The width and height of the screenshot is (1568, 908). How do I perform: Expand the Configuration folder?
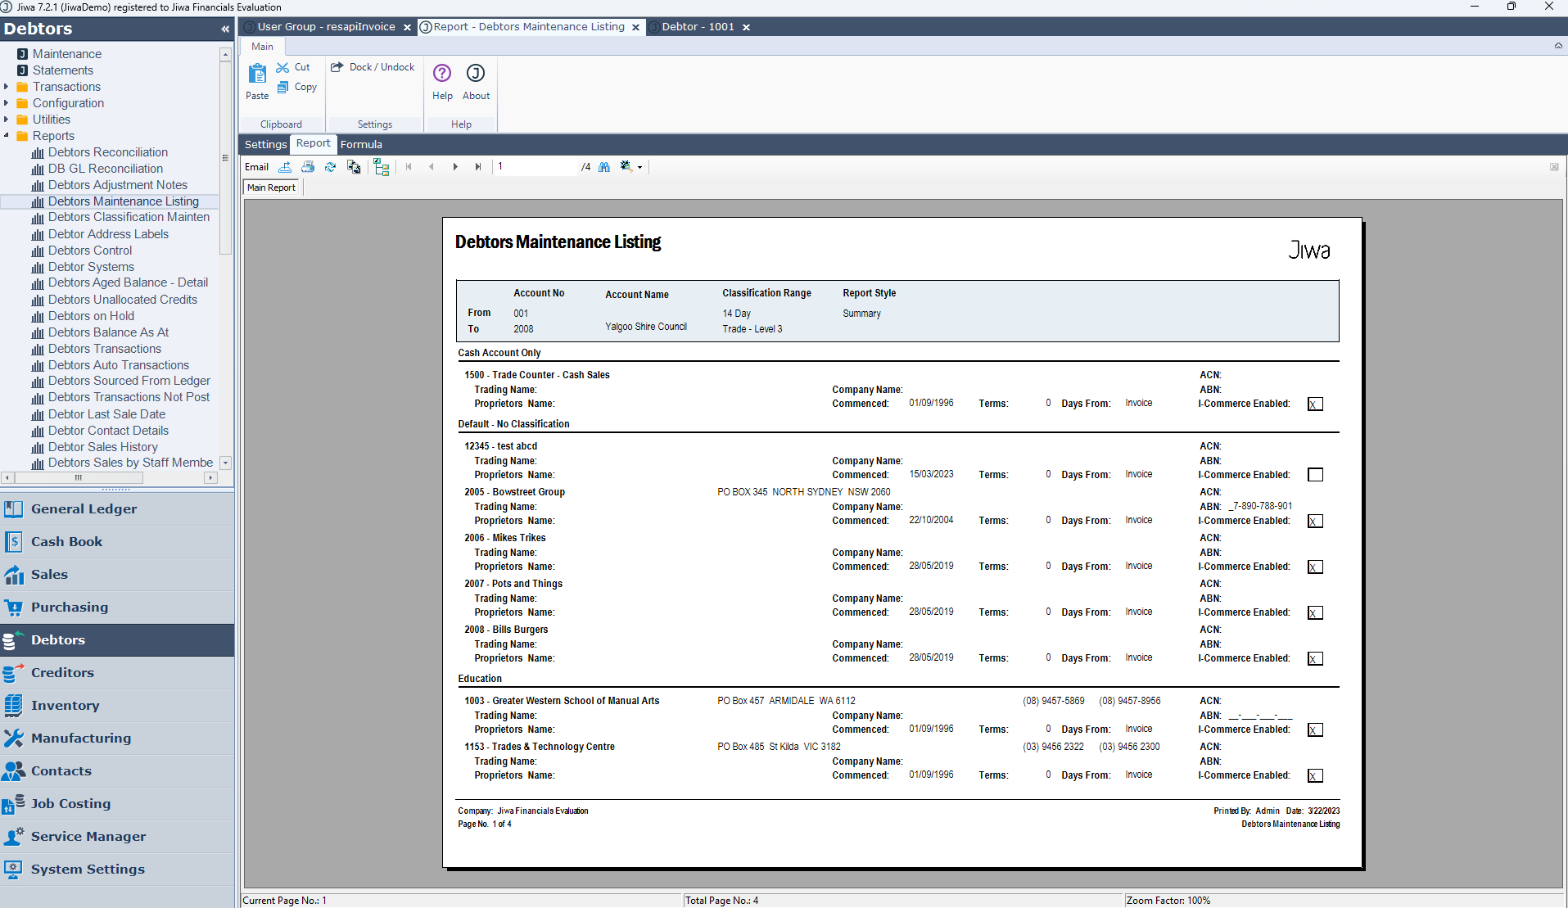pos(7,103)
